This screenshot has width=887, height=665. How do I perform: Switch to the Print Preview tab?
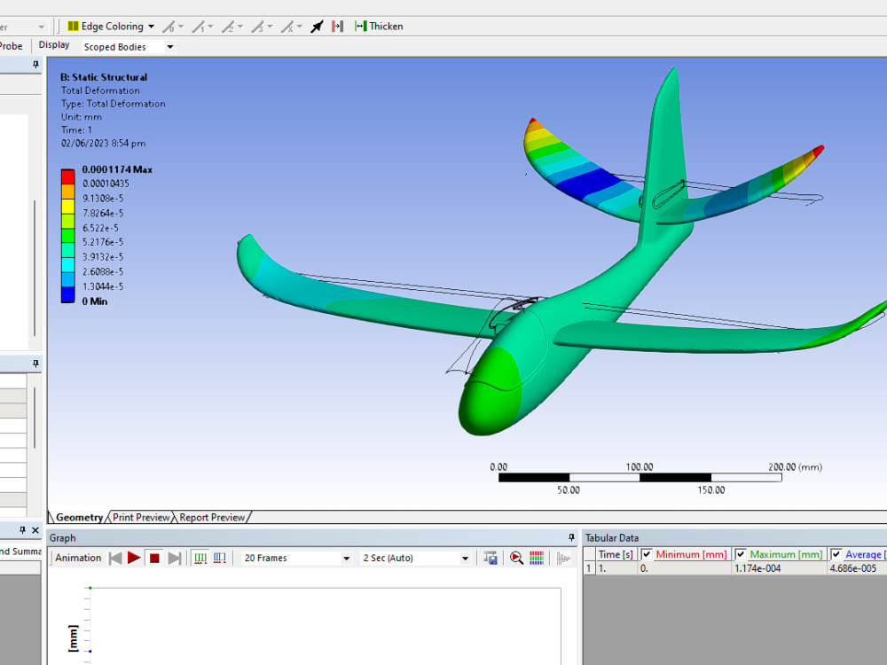click(140, 517)
